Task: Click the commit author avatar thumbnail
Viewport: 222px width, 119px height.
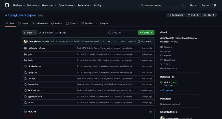Action: pyautogui.click(x=26, y=41)
